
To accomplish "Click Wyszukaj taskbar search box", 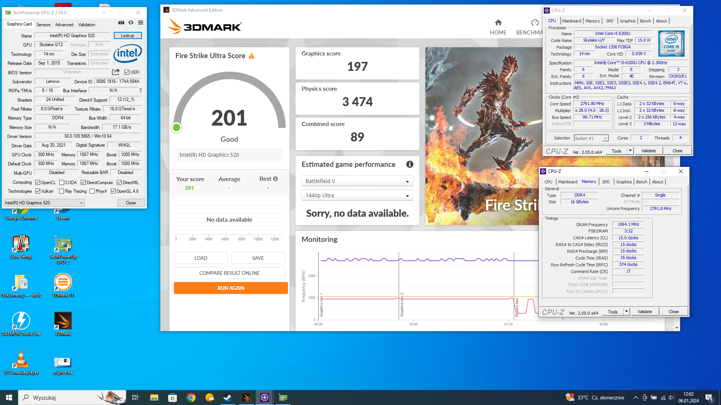I will pyautogui.click(x=71, y=397).
